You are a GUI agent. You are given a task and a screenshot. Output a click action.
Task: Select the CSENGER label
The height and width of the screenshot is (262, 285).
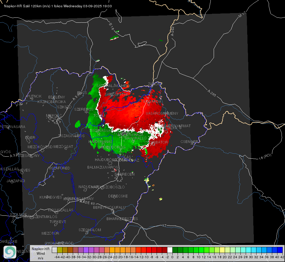coord(189,142)
